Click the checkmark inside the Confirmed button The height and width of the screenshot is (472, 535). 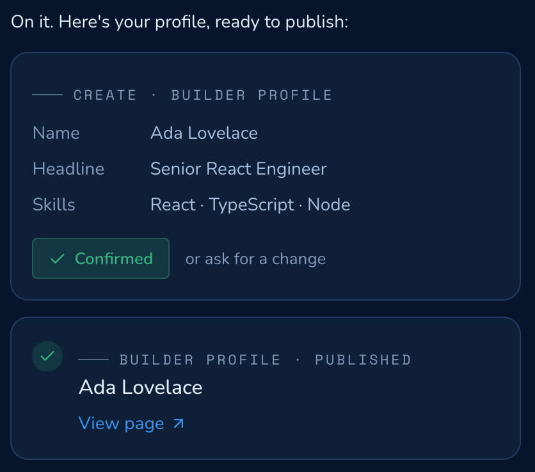click(x=58, y=259)
